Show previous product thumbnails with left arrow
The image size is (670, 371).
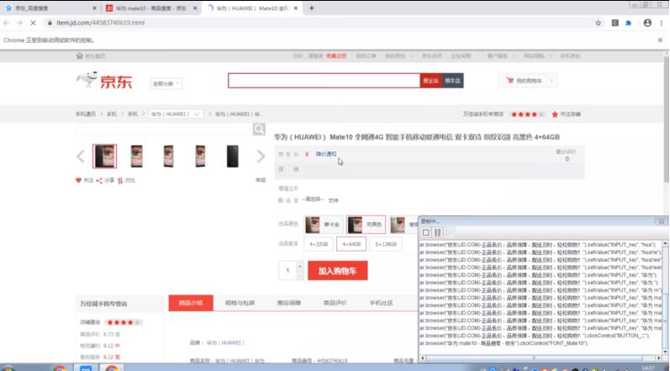[81, 156]
